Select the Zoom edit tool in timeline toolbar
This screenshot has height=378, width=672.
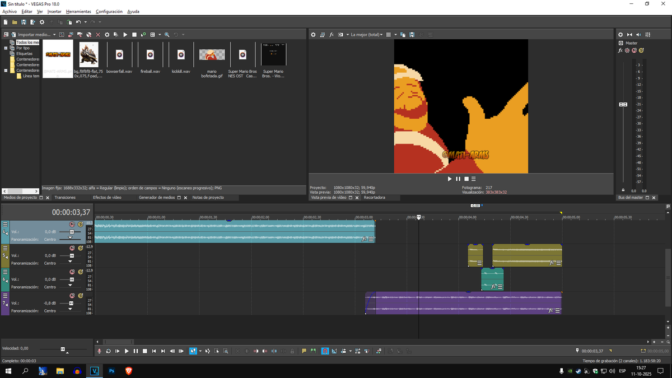(226, 351)
